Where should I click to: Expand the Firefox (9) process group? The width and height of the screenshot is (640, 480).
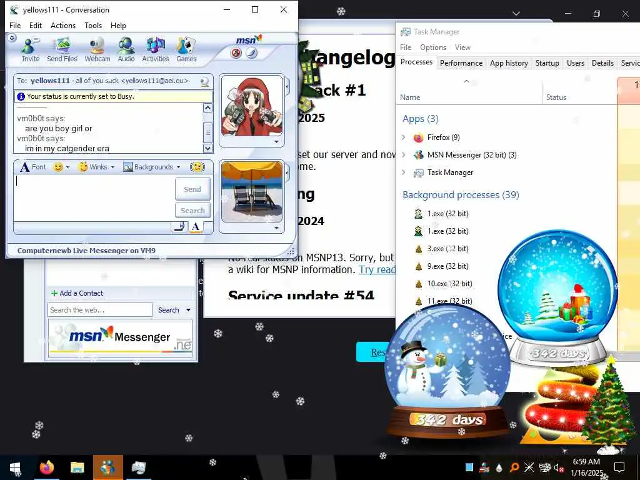click(403, 137)
